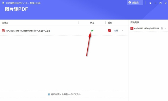Select history entry u=2631334549,2466054...
The image size is (168, 101).
coord(147,28)
